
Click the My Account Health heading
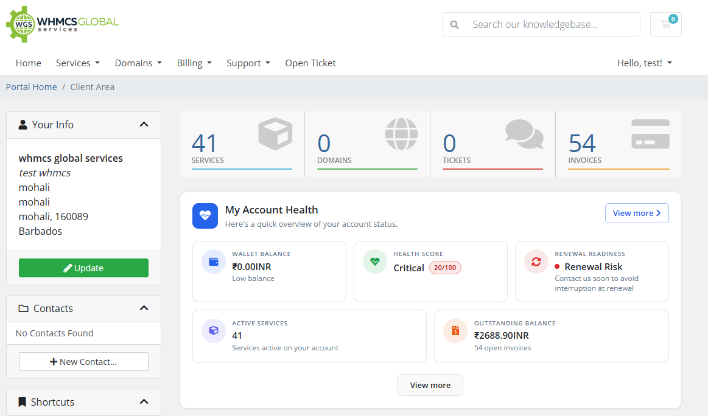(272, 210)
